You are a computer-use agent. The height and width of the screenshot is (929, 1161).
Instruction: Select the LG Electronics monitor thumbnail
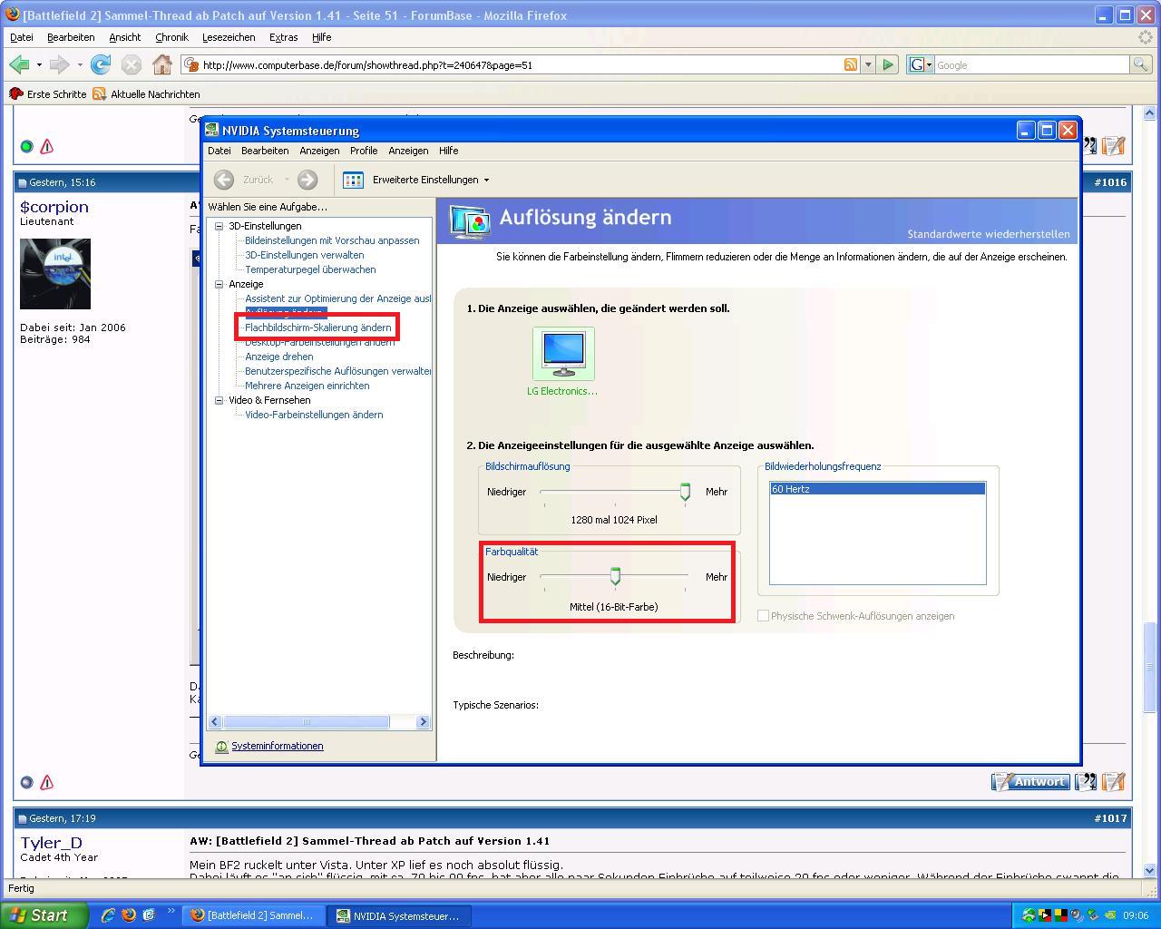(x=563, y=354)
